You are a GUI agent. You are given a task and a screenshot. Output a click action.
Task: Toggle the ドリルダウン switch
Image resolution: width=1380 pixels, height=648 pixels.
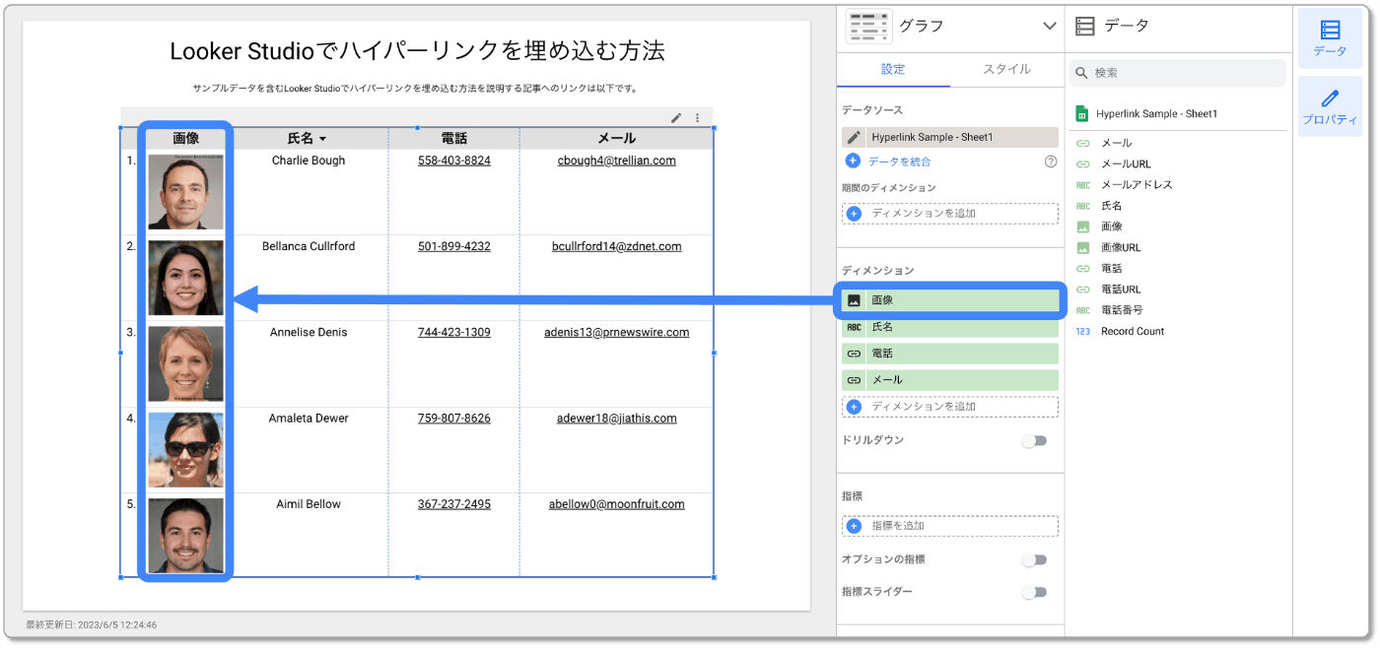pos(1034,441)
